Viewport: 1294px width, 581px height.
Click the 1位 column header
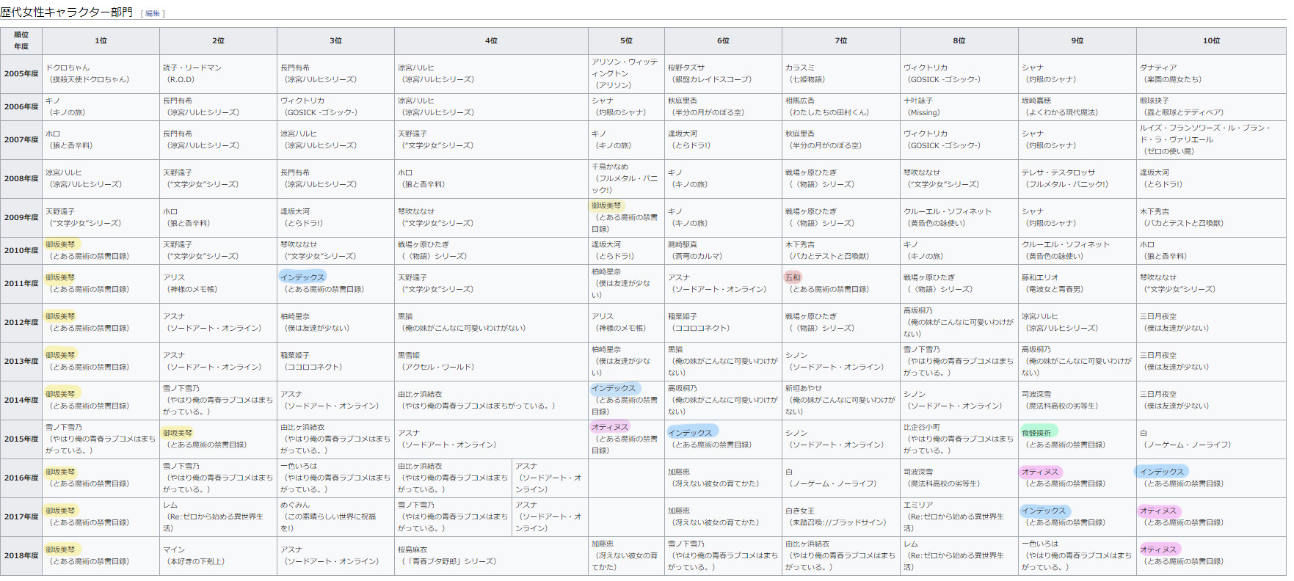101,41
